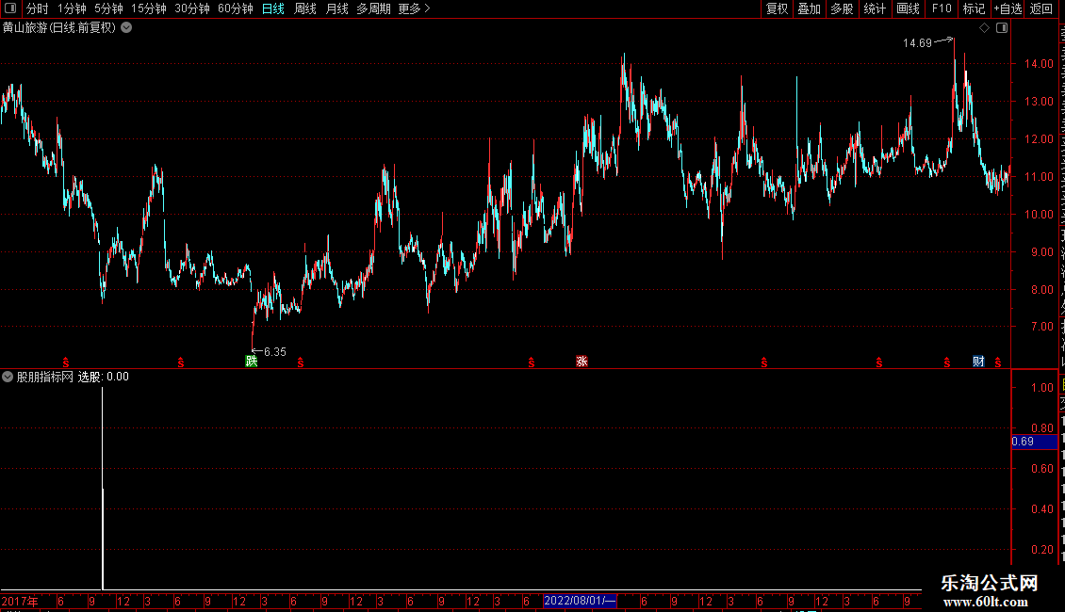This screenshot has width=1065, height=612.
Task: Click the 6.35 low price label
Action: pyautogui.click(x=275, y=351)
